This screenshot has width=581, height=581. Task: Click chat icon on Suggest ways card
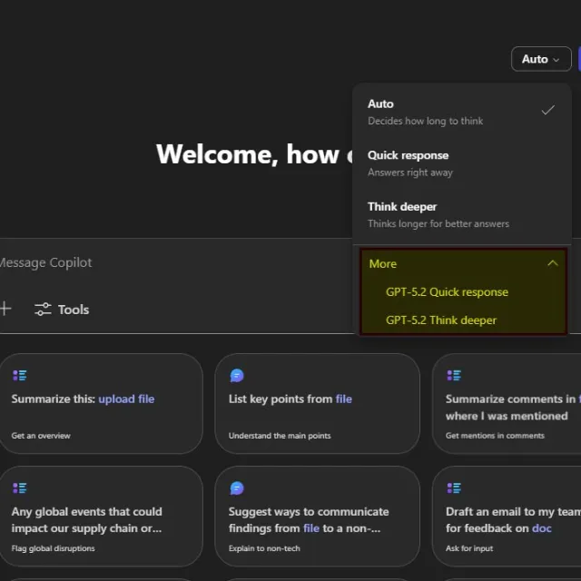click(237, 488)
